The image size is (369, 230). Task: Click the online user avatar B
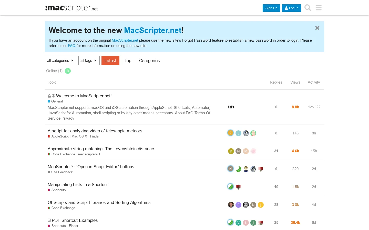point(68,71)
